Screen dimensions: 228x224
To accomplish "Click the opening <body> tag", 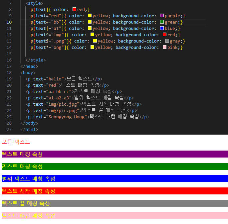I will point(28,73).
